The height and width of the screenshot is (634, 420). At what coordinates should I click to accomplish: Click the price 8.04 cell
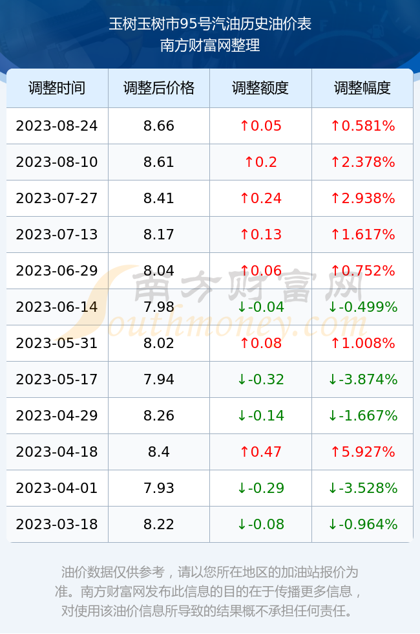pyautogui.click(x=159, y=270)
